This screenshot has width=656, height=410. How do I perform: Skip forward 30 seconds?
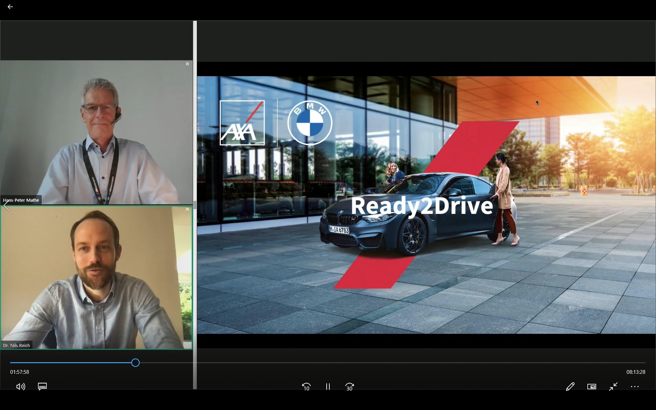pyautogui.click(x=350, y=386)
